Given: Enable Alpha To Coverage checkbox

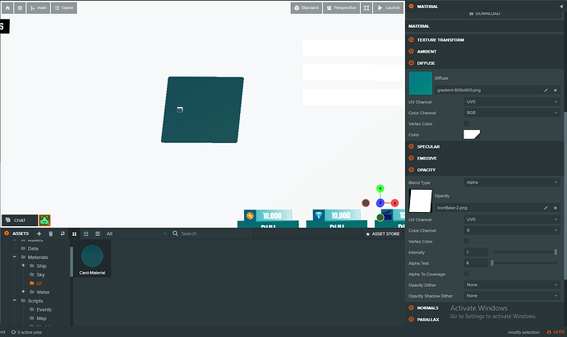Looking at the screenshot, I should coord(468,274).
